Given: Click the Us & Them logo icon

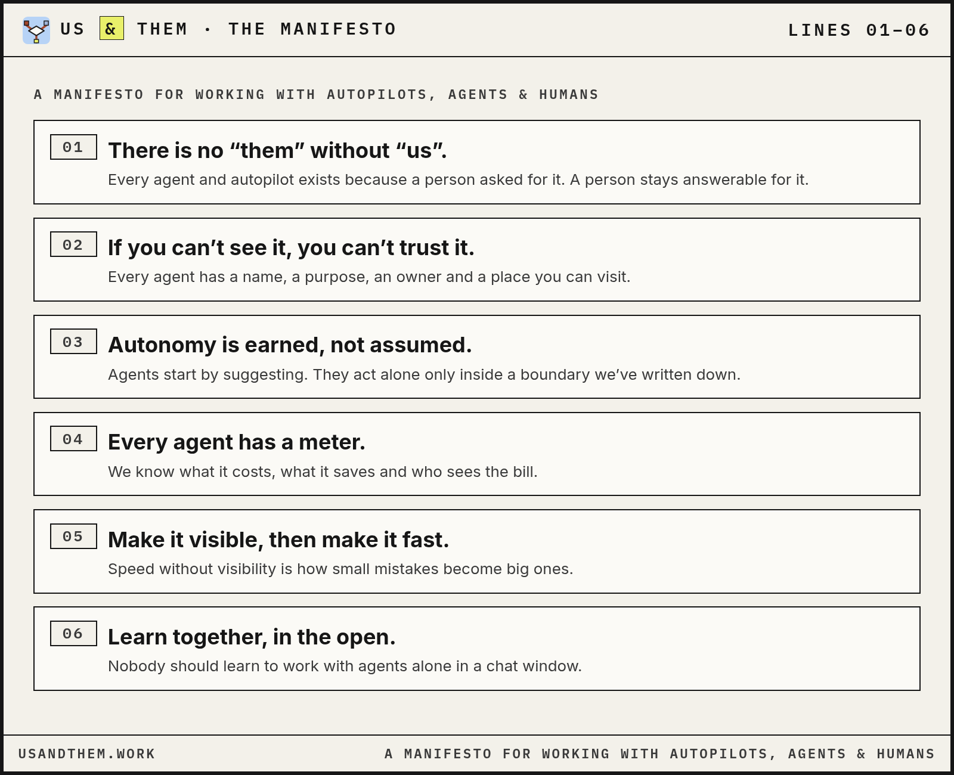Looking at the screenshot, I should (x=36, y=30).
